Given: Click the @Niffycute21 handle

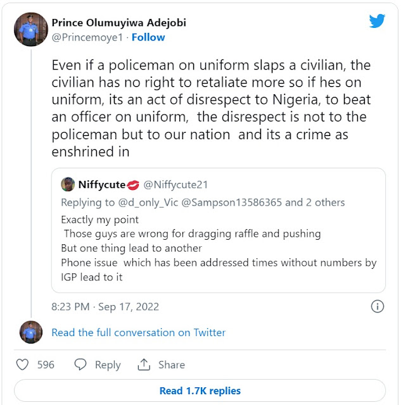Looking at the screenshot, I should click(175, 185).
